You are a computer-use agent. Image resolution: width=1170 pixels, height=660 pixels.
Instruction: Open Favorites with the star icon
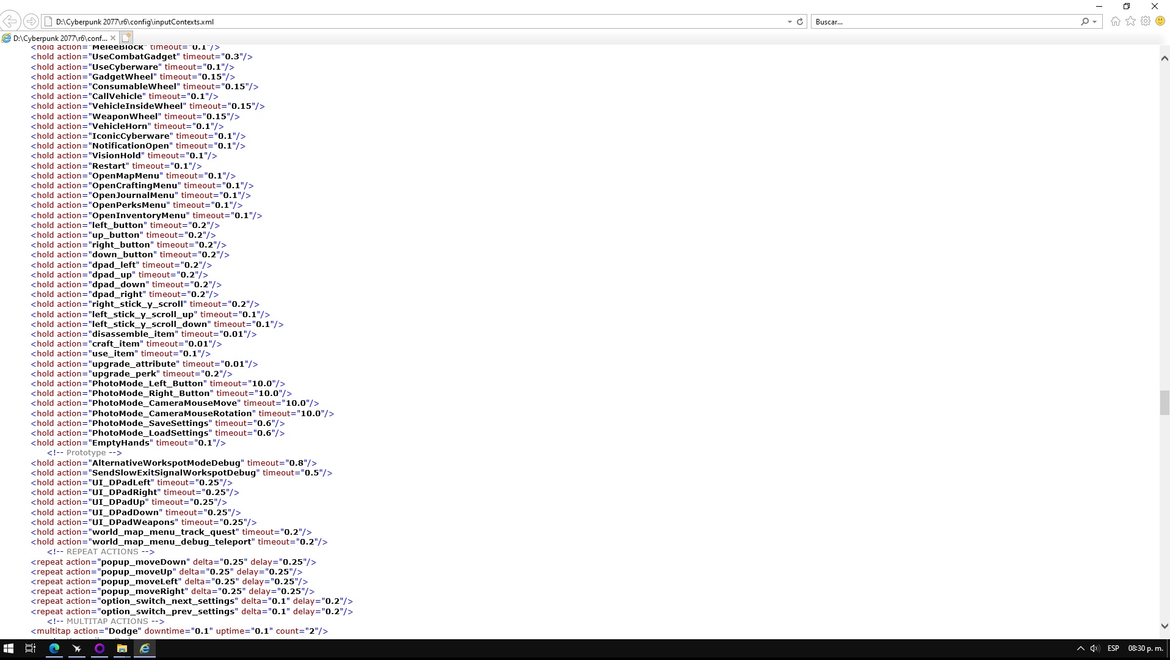click(1130, 21)
